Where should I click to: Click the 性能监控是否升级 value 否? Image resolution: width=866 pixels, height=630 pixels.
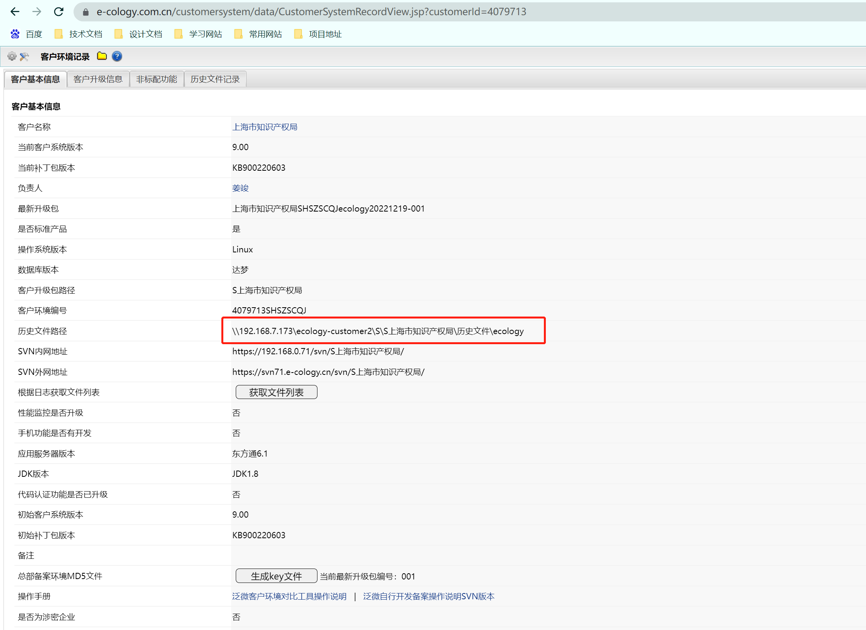236,413
